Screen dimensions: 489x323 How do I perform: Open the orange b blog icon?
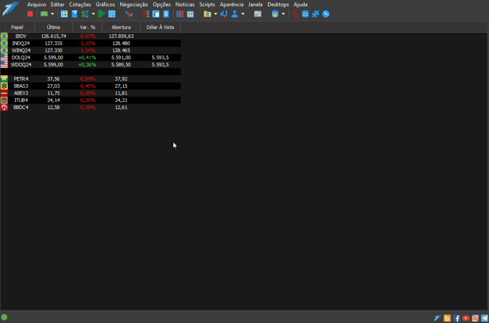click(447, 318)
